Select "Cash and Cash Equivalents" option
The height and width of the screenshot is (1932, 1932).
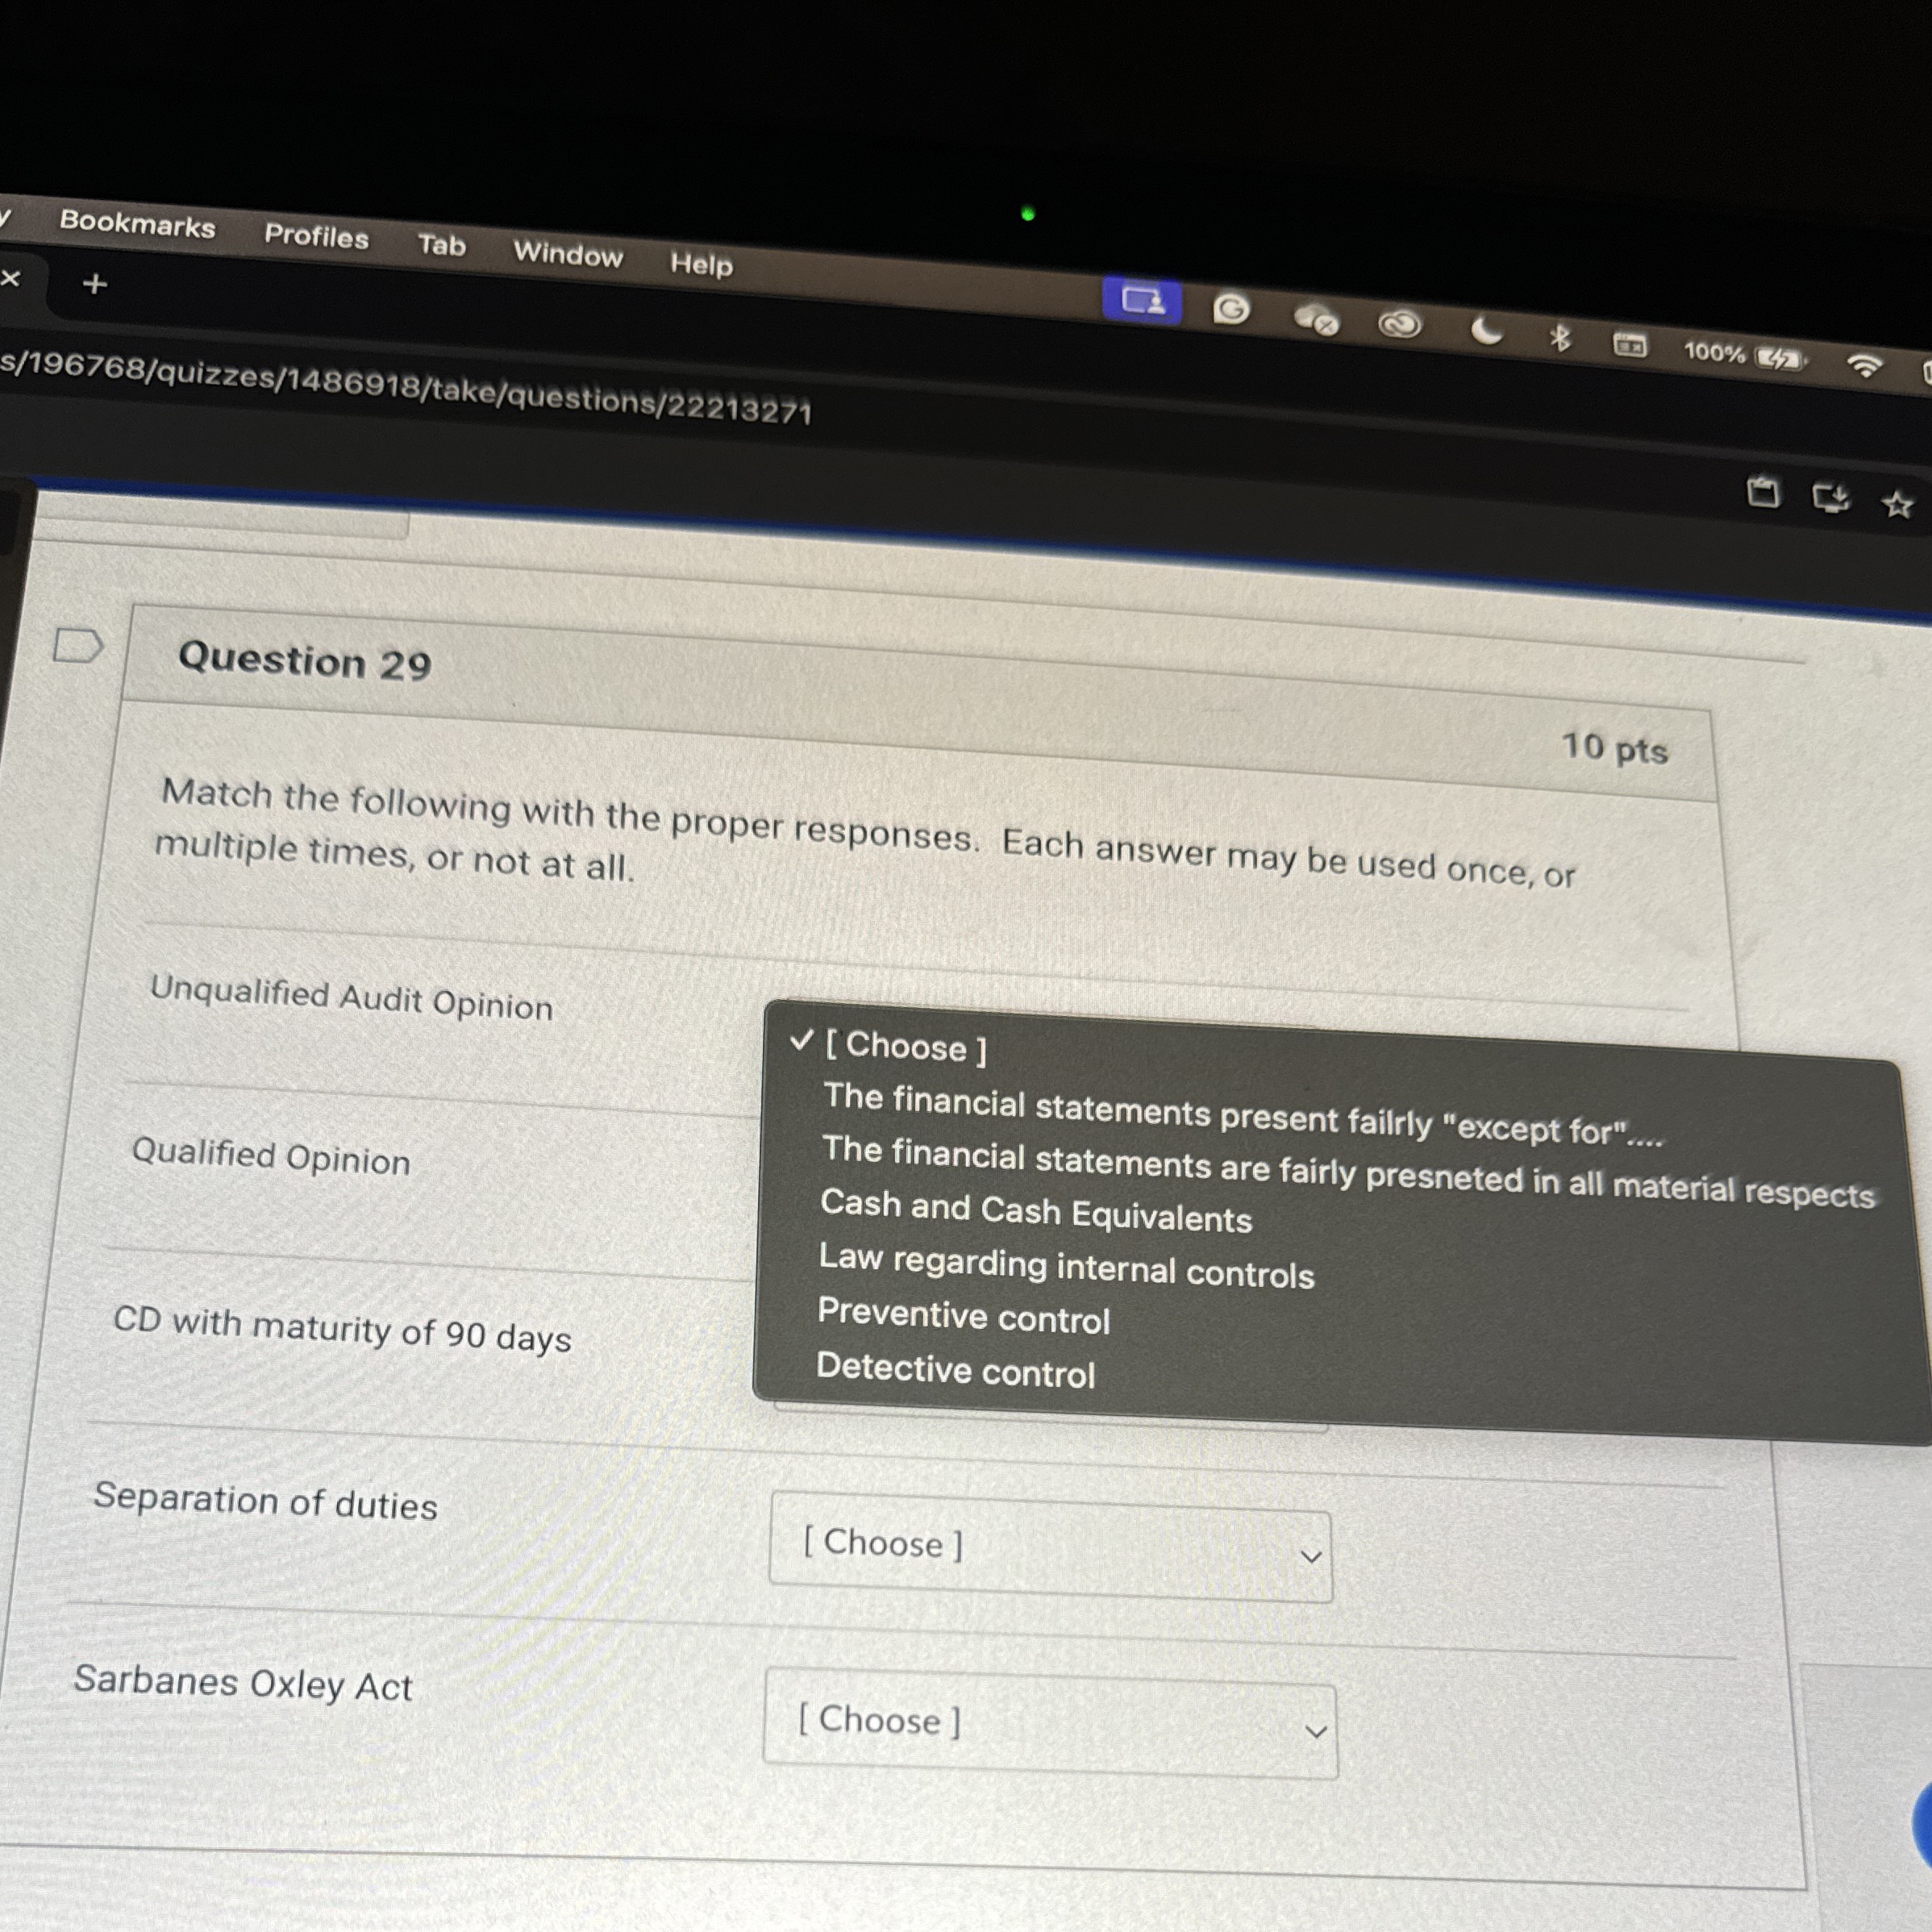tap(1035, 1211)
